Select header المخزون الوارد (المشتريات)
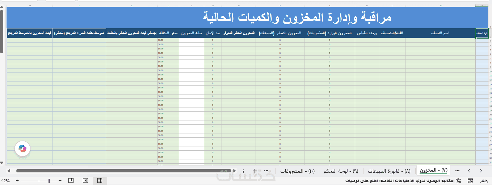The height and width of the screenshot is (185, 492). 329,33
